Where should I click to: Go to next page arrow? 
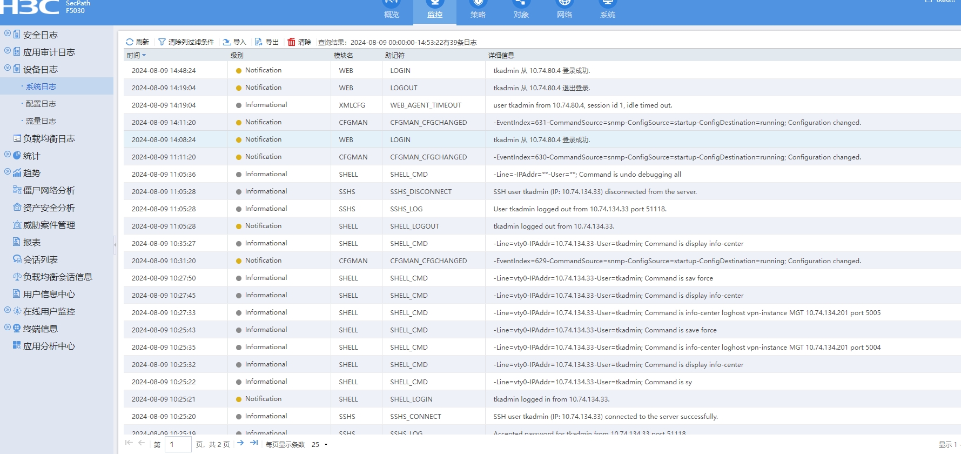[240, 443]
